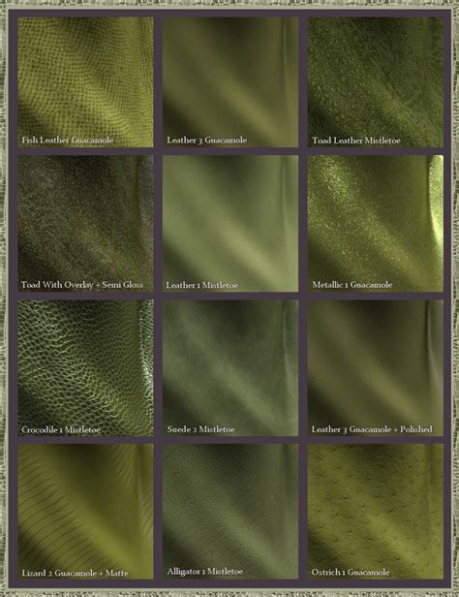Click the 'Ostrich 1 Guacamole' caption text
459x597 pixels.
click(351, 572)
